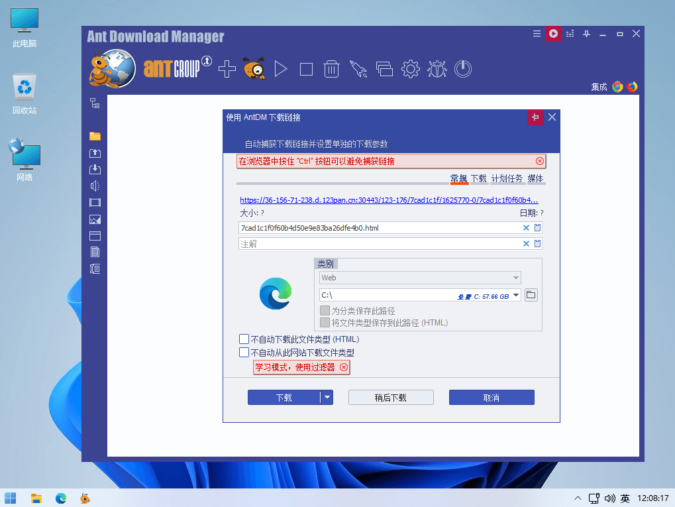The height and width of the screenshot is (507, 675).
Task: Click the stop download square icon
Action: tap(306, 69)
